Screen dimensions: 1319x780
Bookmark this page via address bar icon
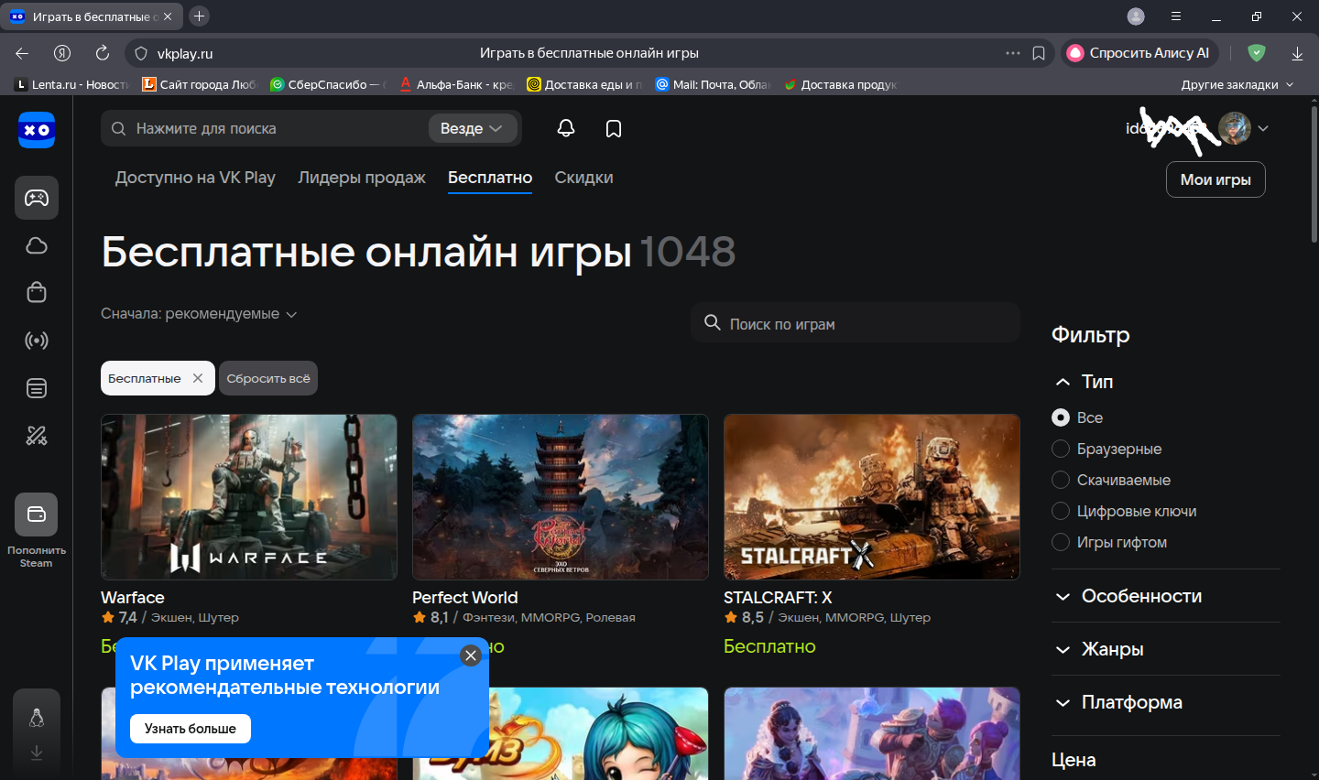pos(1039,53)
